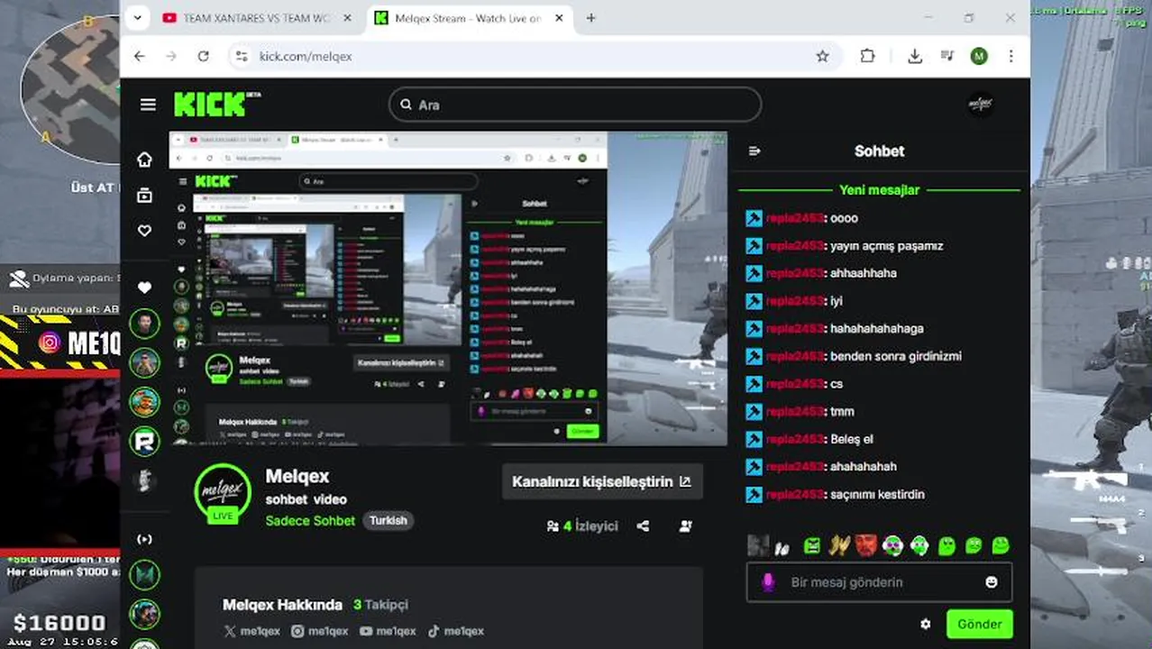Open Following heart outline icon in sidebar
The width and height of the screenshot is (1152, 649).
[x=144, y=231]
